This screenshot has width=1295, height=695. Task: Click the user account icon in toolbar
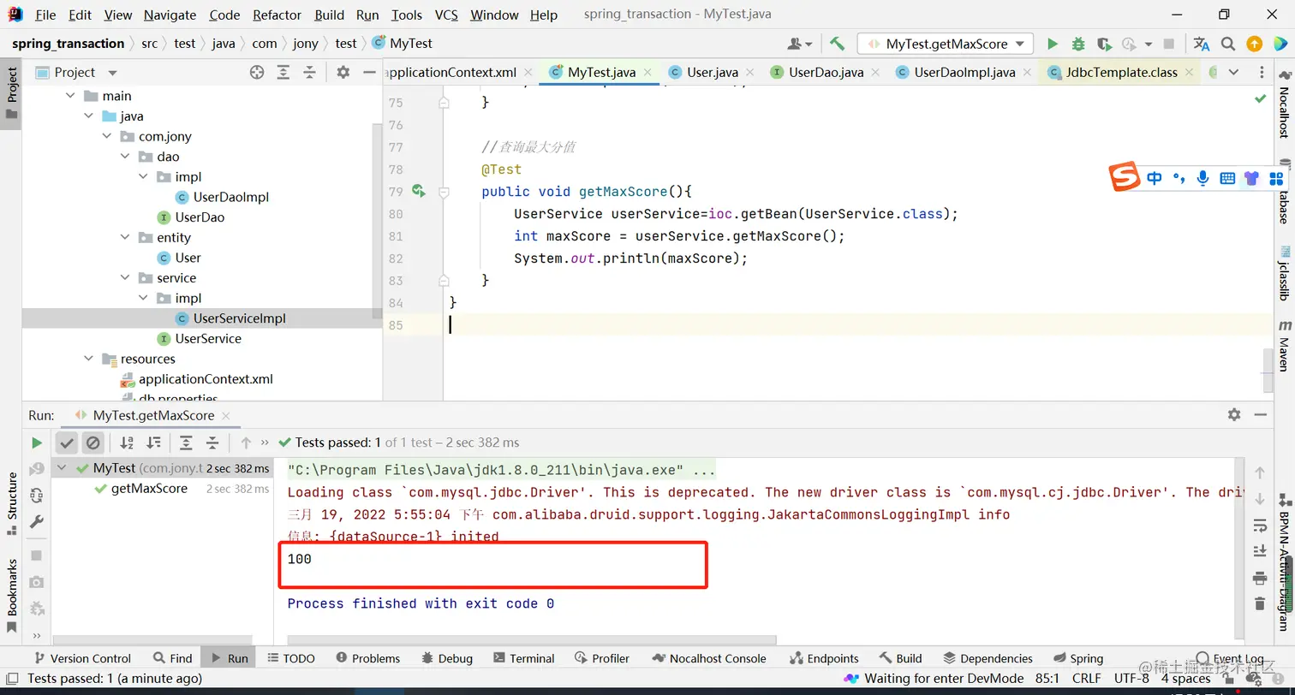[x=799, y=44]
